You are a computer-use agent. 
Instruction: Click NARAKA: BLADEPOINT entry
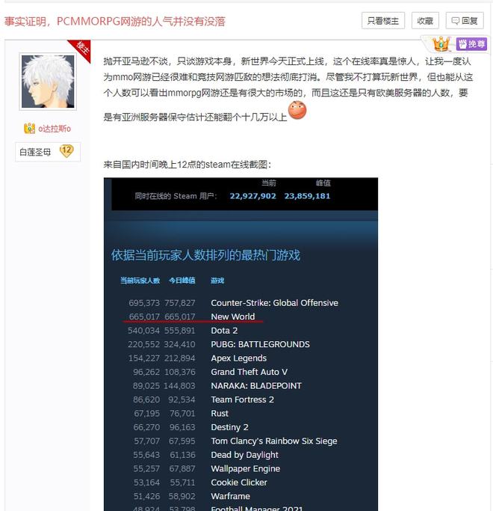(x=256, y=386)
